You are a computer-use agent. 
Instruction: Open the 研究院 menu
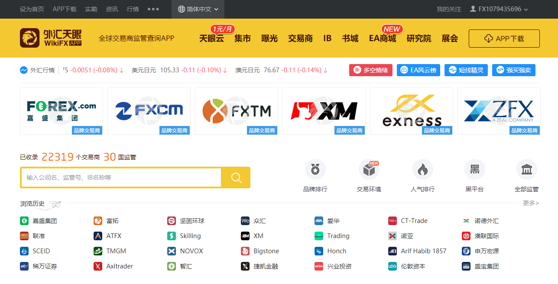[419, 39]
